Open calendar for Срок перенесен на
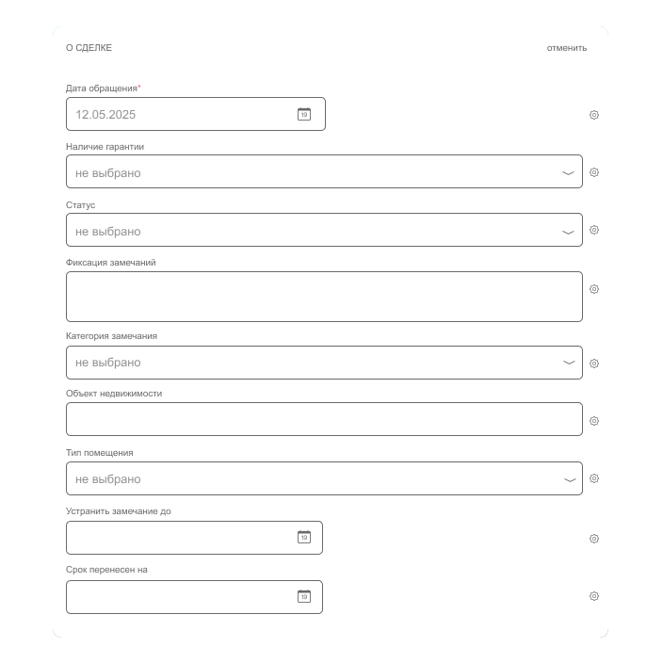663x663 pixels. [304, 596]
